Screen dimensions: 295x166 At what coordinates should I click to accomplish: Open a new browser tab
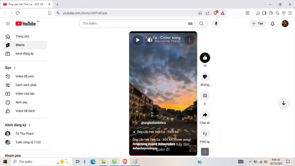pos(57,4)
